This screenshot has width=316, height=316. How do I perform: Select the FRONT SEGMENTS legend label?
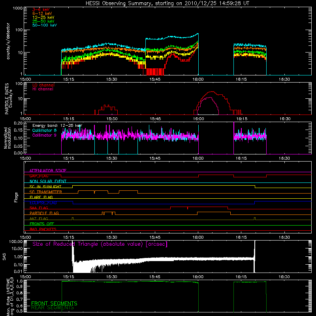(54, 303)
